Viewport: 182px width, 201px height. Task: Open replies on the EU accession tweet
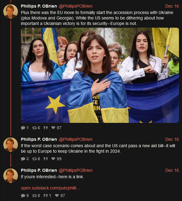(x=23, y=128)
